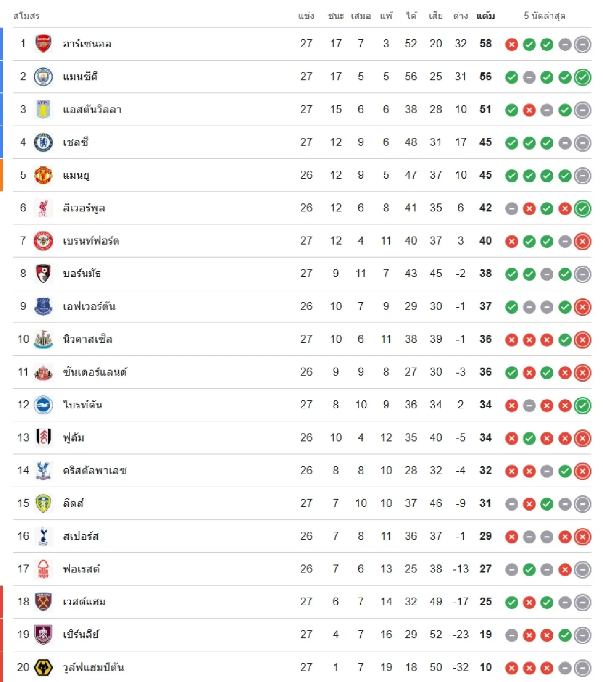
Task: Click the Arsenal club crest
Action: pyautogui.click(x=43, y=44)
